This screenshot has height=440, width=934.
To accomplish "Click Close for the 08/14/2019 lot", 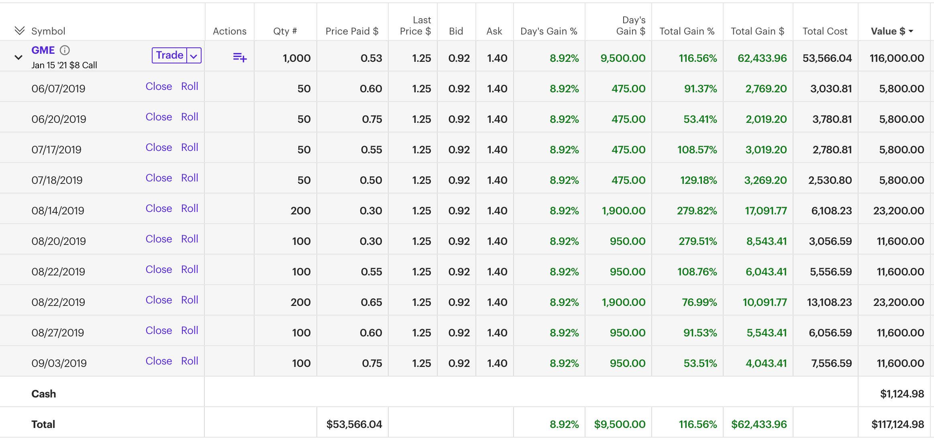I will point(159,208).
